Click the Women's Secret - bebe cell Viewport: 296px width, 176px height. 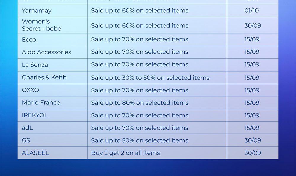[x=41, y=25]
